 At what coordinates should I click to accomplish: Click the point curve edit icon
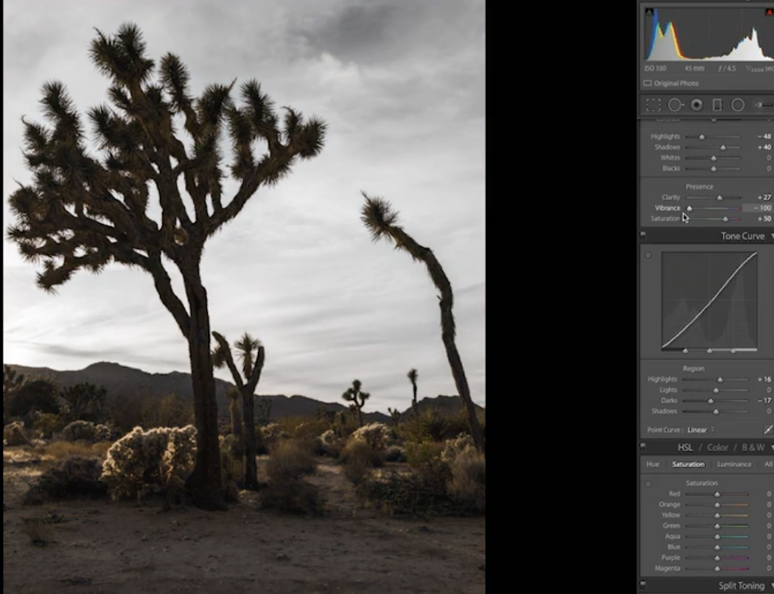tap(768, 430)
